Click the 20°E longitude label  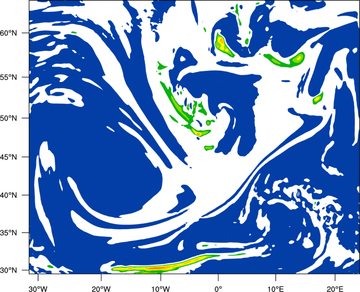tap(335, 289)
